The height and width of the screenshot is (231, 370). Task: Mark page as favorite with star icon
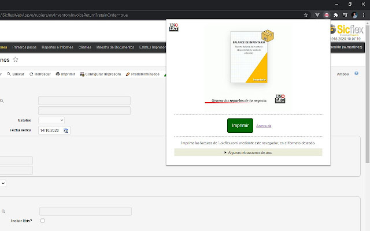point(16,59)
